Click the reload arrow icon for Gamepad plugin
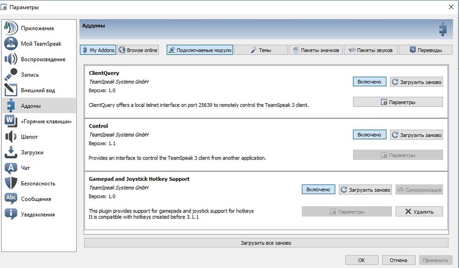This screenshot has width=459, height=268. pos(344,190)
